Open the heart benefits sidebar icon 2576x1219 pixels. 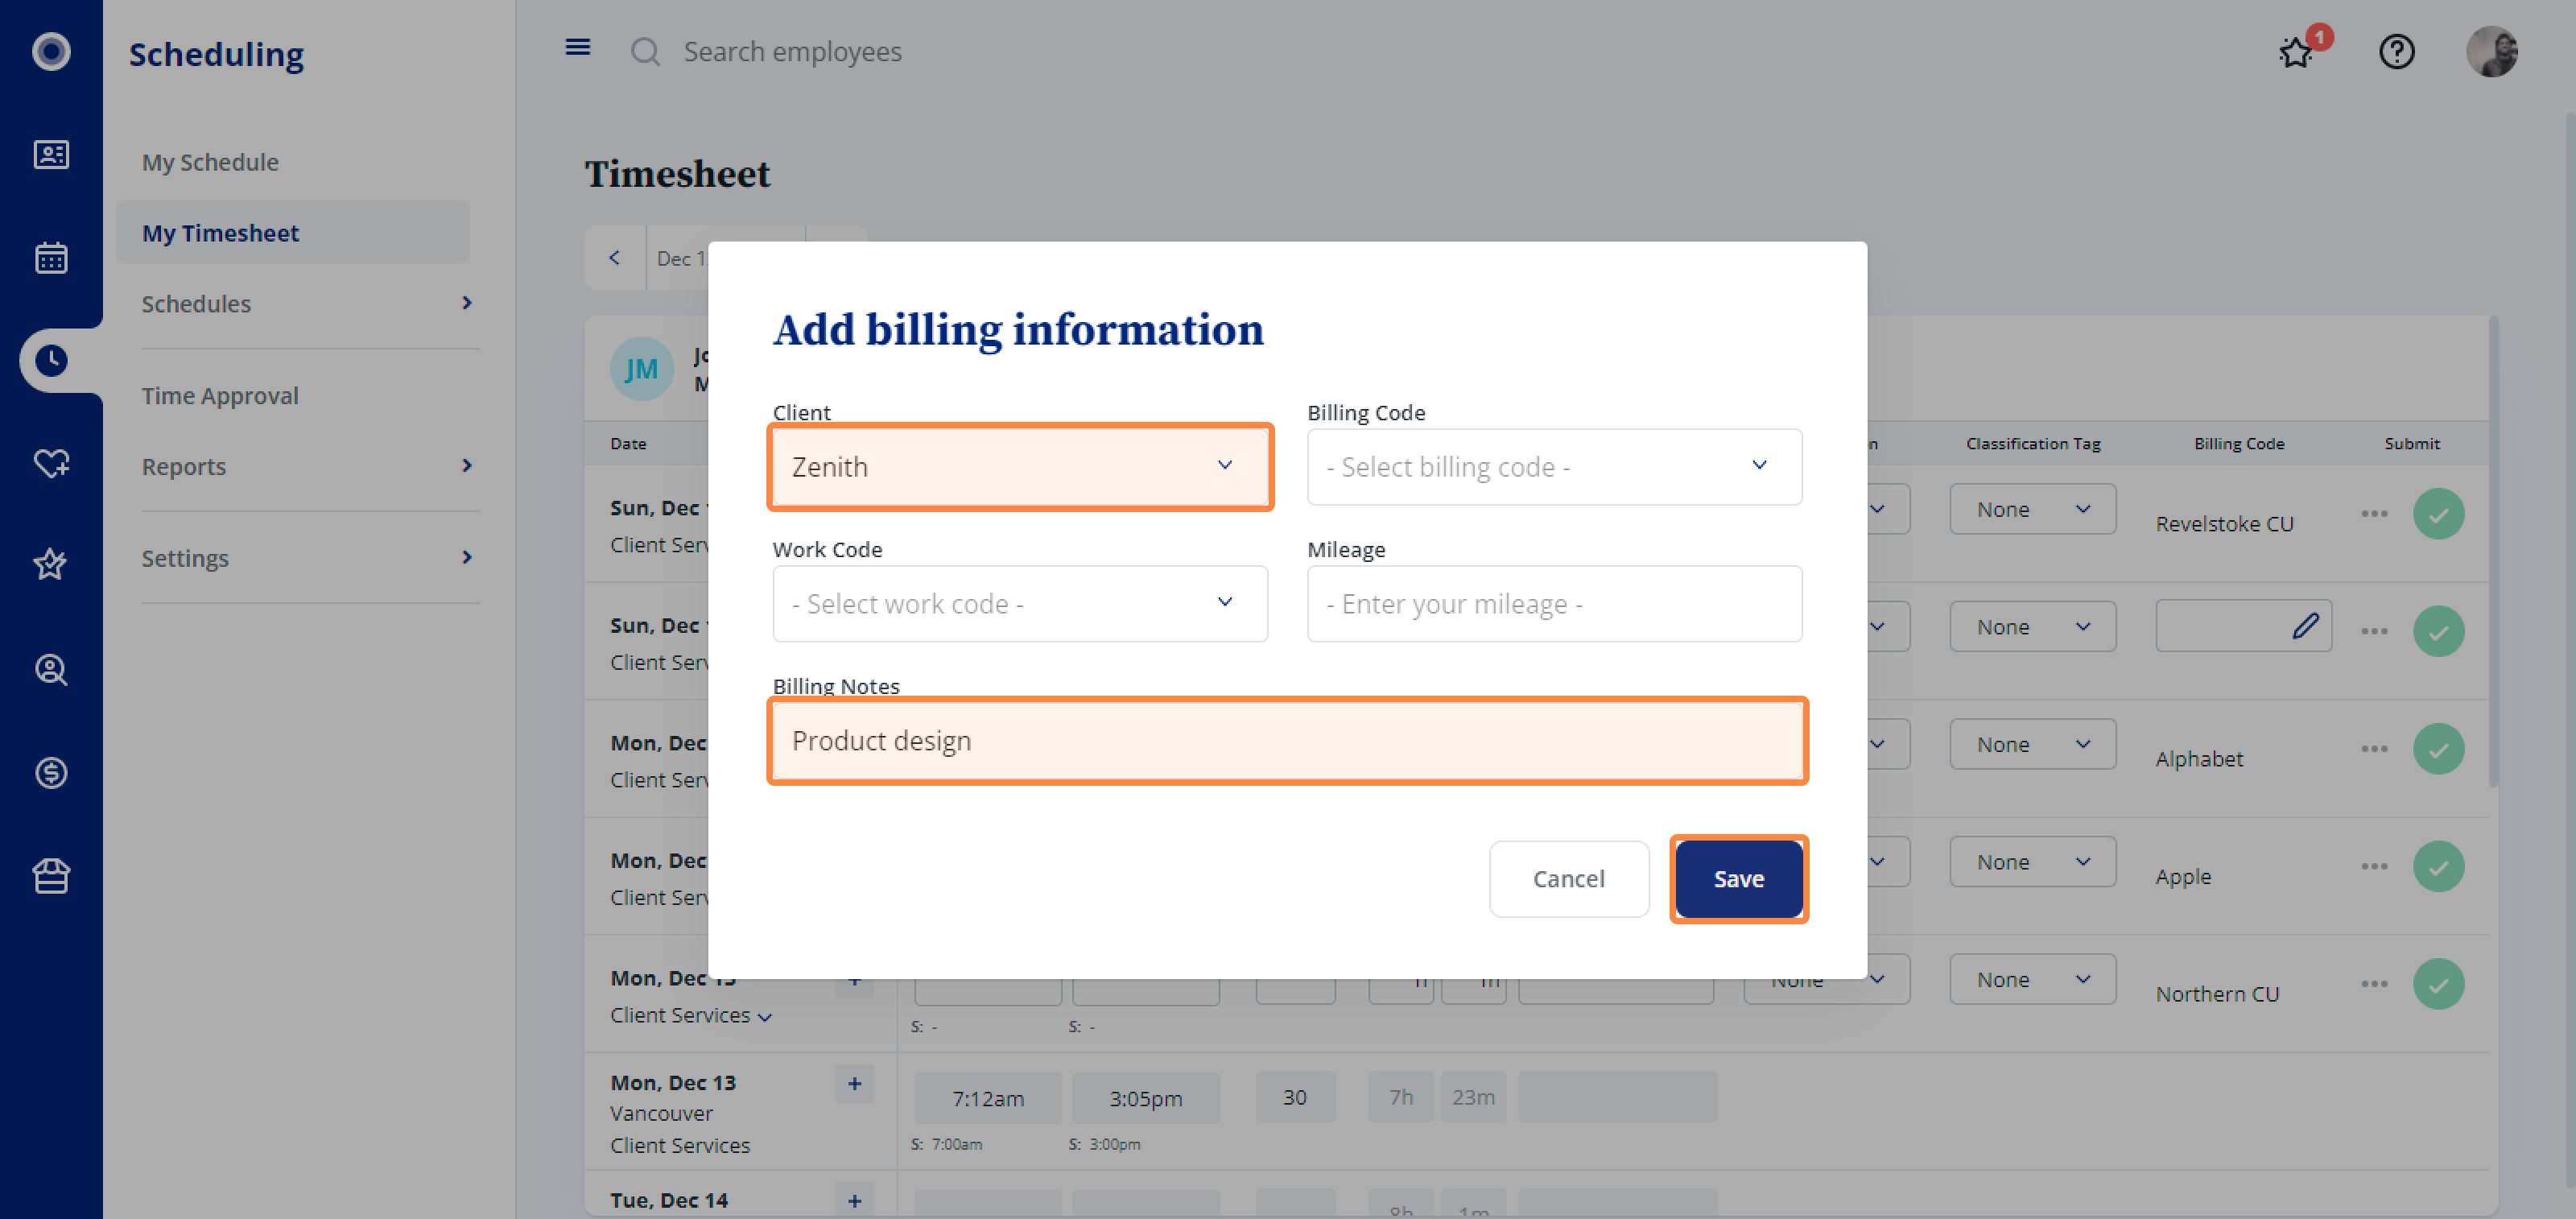click(51, 464)
